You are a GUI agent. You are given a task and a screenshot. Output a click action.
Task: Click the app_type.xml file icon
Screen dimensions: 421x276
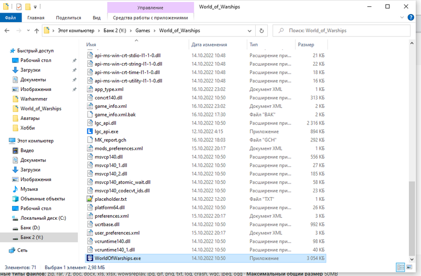point(89,89)
